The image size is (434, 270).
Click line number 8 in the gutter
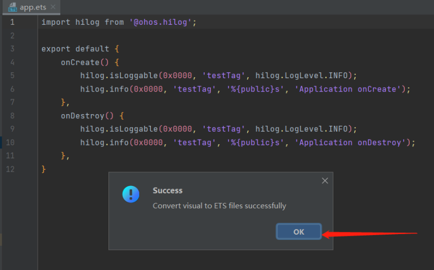[x=12, y=115]
